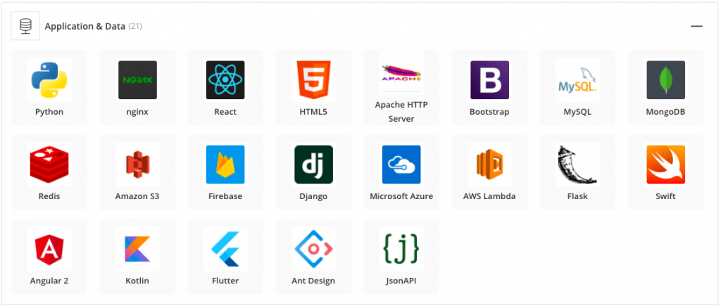The height and width of the screenshot is (306, 721).
Task: Click the Firebase name text
Action: [x=225, y=196]
